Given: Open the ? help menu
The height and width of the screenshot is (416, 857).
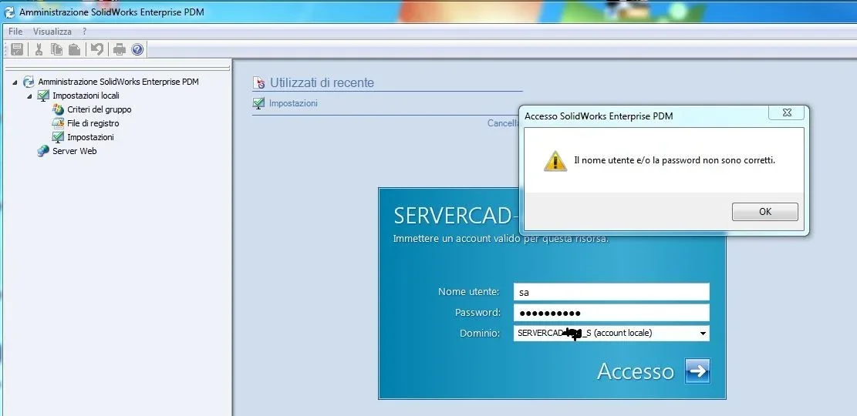Looking at the screenshot, I should (85, 32).
